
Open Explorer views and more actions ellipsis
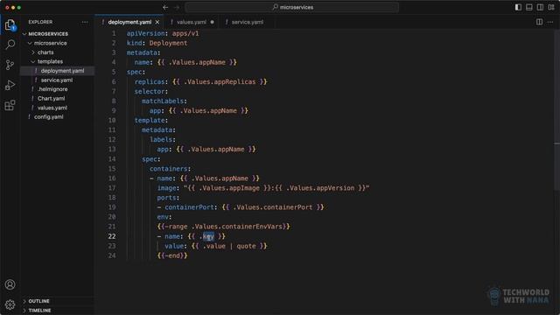[85, 22]
